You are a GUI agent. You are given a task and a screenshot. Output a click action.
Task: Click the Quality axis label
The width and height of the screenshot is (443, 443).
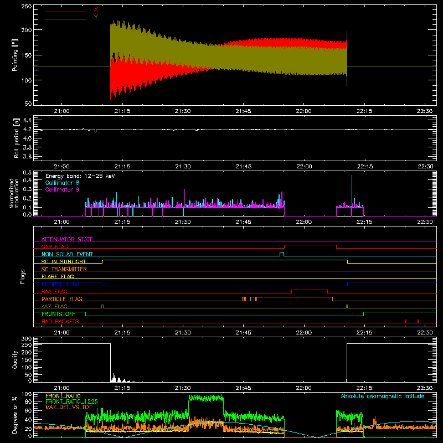[15, 359]
